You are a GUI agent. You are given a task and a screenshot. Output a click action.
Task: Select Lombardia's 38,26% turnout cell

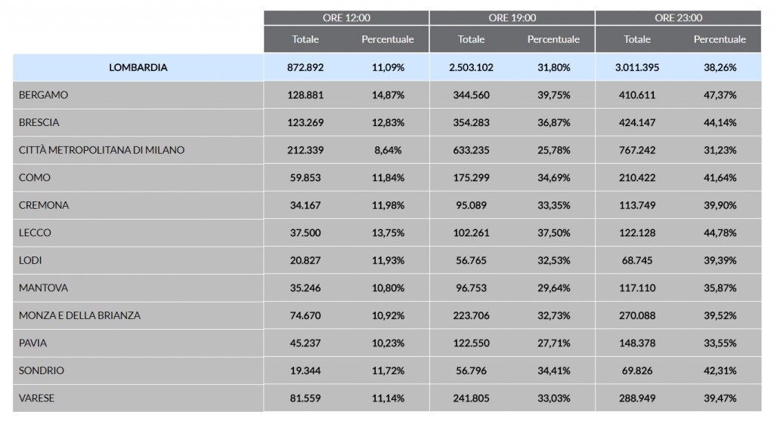[720, 67]
